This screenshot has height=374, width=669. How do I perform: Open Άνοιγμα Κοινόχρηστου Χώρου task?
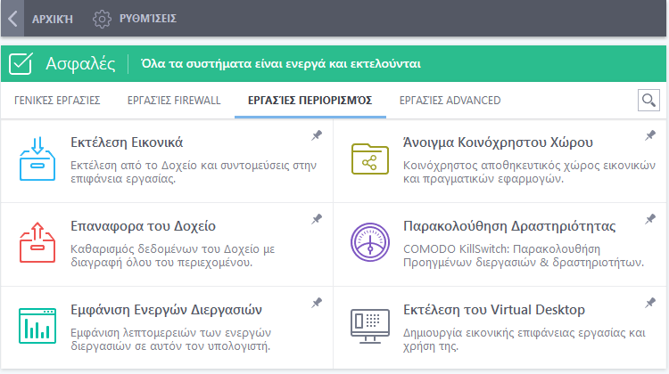tap(498, 142)
